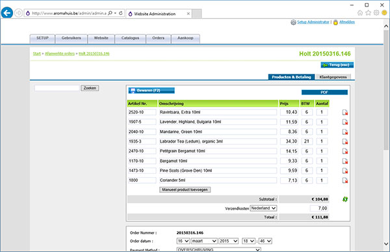Open the order day dropdown showing 16

coord(183,241)
